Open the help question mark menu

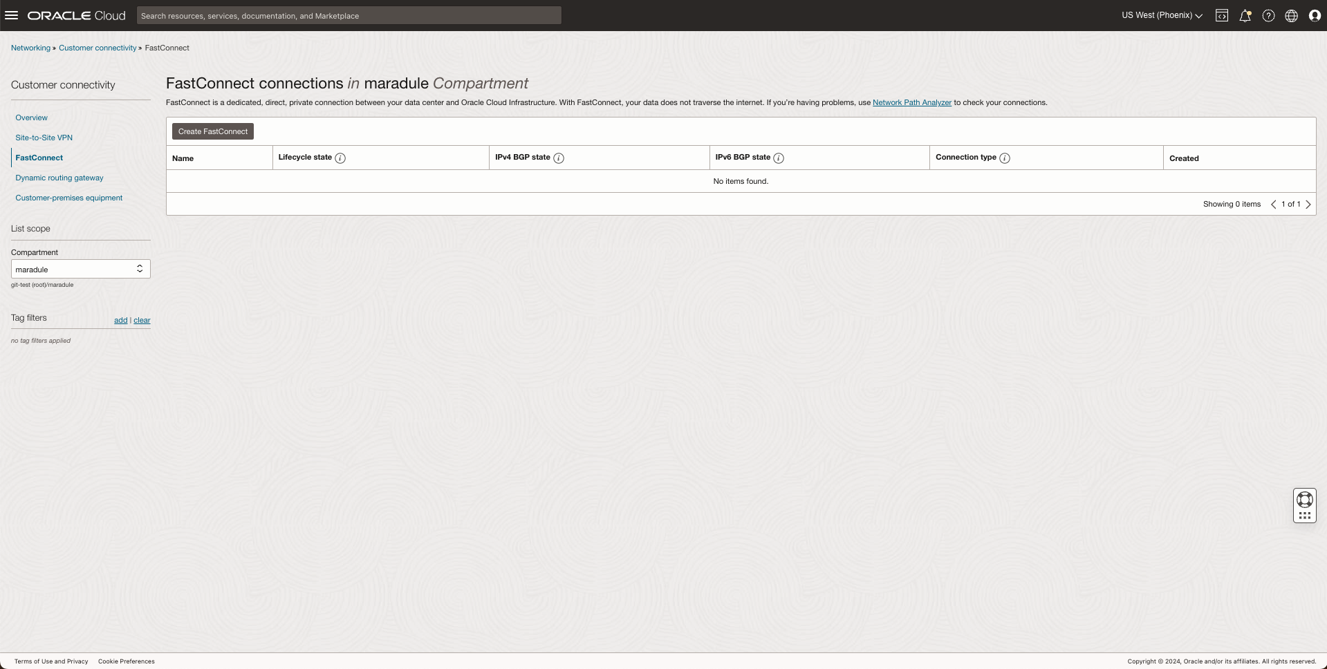point(1268,15)
